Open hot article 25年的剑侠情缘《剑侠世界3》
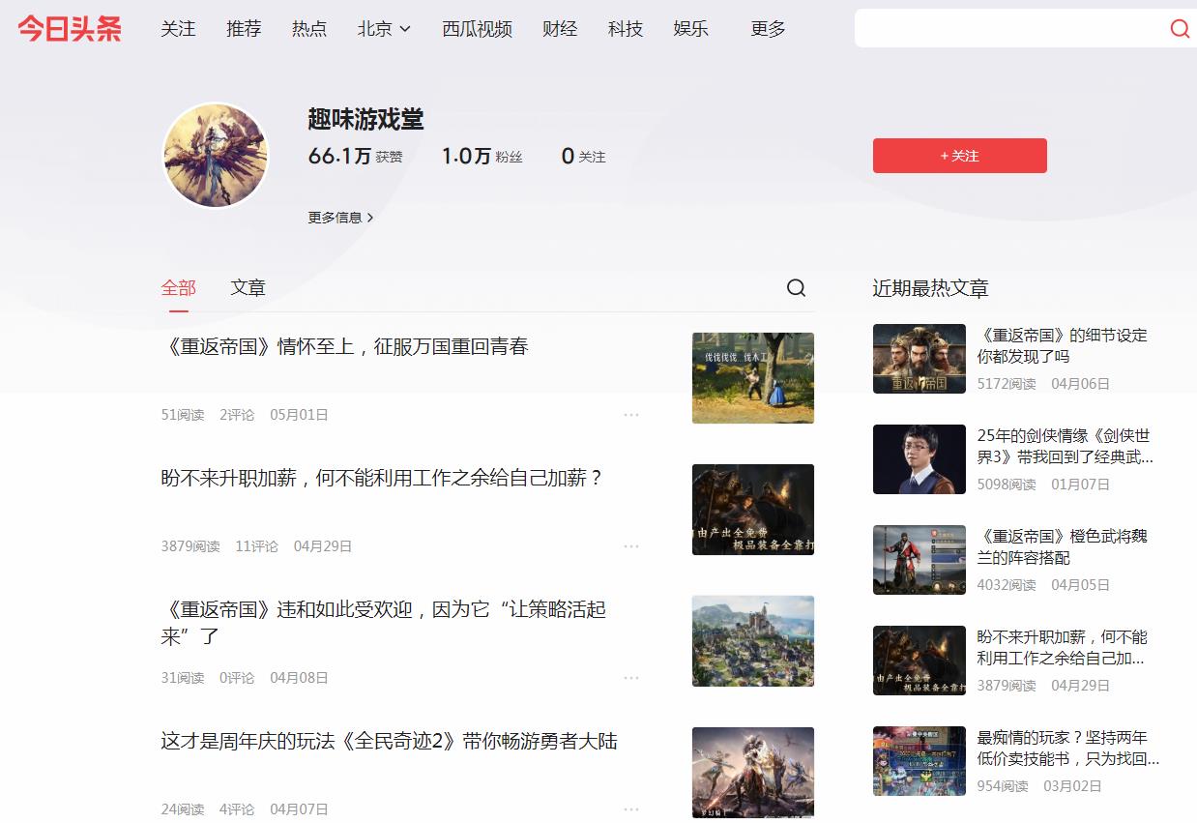 (x=1066, y=447)
